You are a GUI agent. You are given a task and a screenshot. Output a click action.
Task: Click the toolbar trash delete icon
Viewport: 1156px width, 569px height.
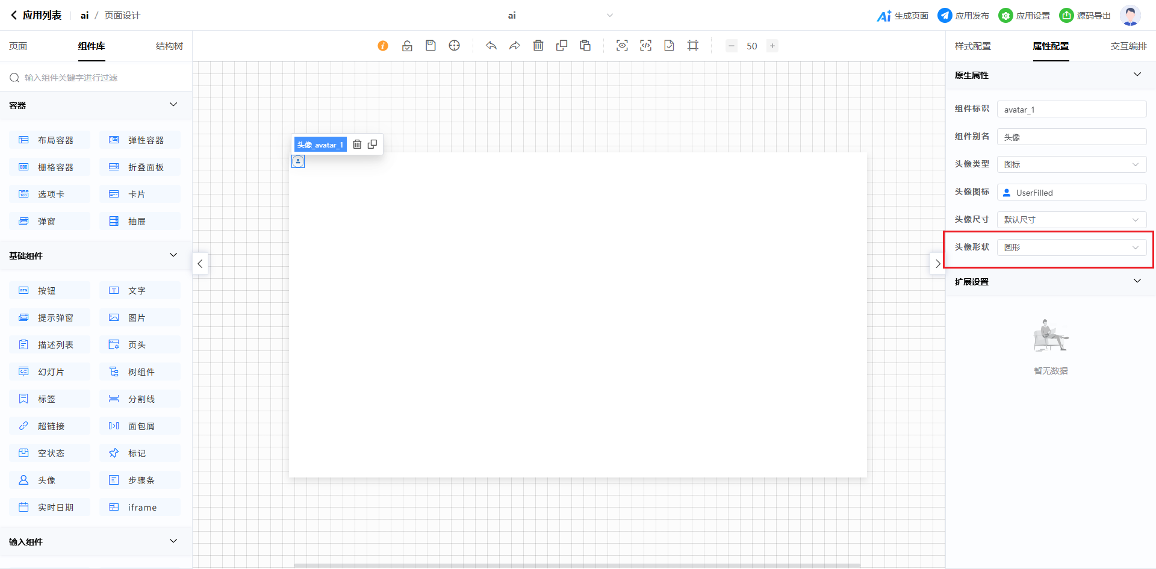pos(538,46)
